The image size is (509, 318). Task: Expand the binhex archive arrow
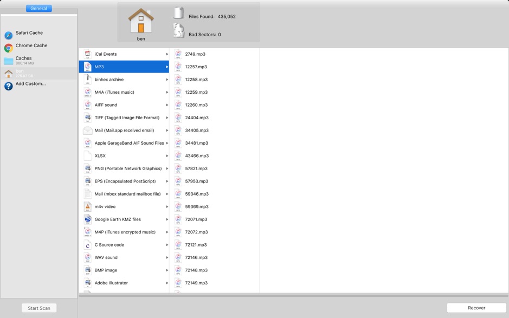pos(167,80)
